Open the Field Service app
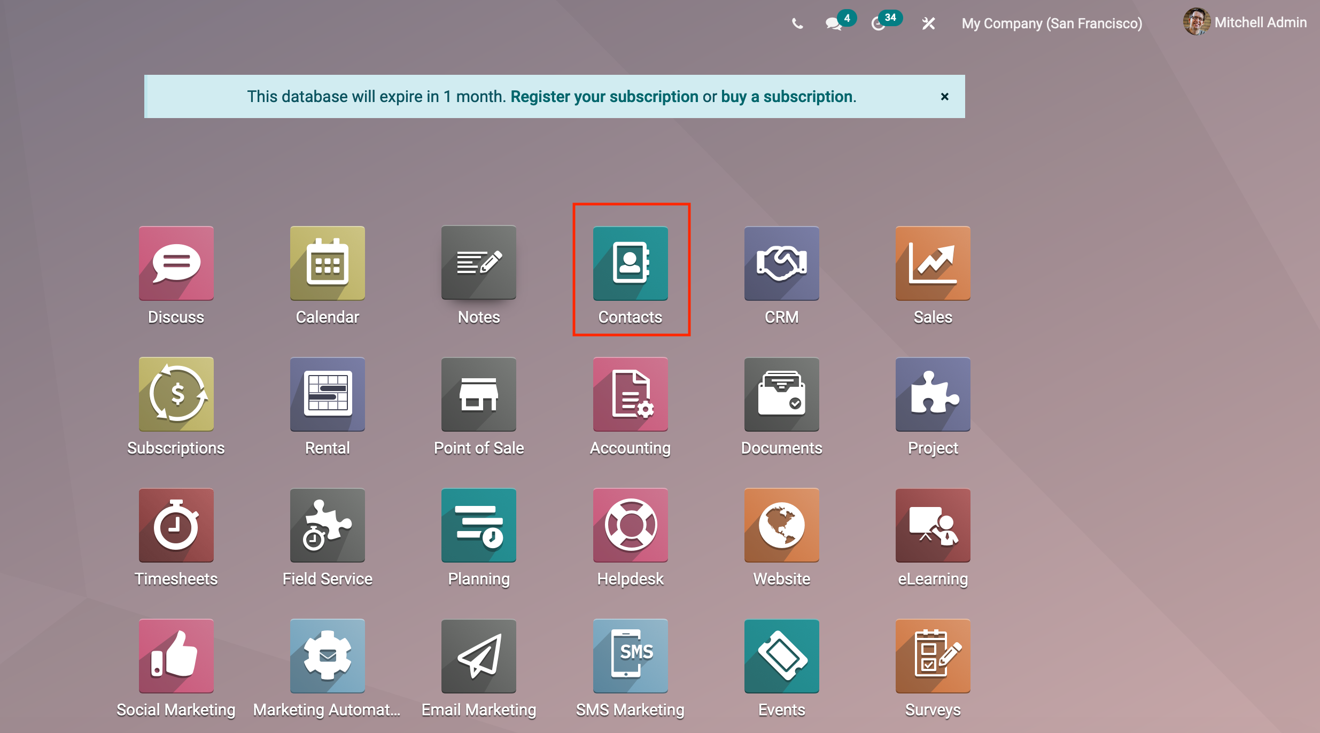Viewport: 1320px width, 733px height. tap(328, 525)
